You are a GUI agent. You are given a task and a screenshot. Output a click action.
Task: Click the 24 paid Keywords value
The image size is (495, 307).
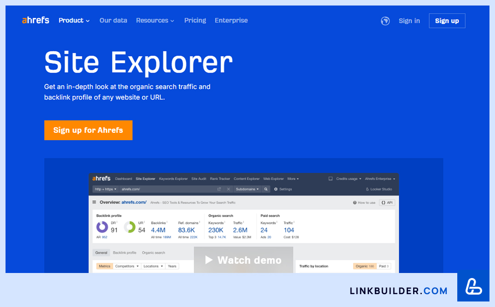coord(264,230)
